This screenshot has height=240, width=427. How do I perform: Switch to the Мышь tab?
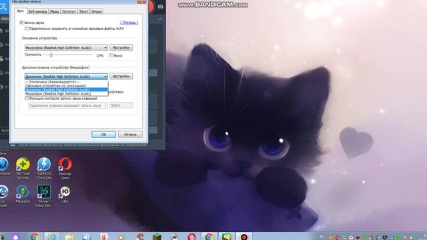coord(55,11)
